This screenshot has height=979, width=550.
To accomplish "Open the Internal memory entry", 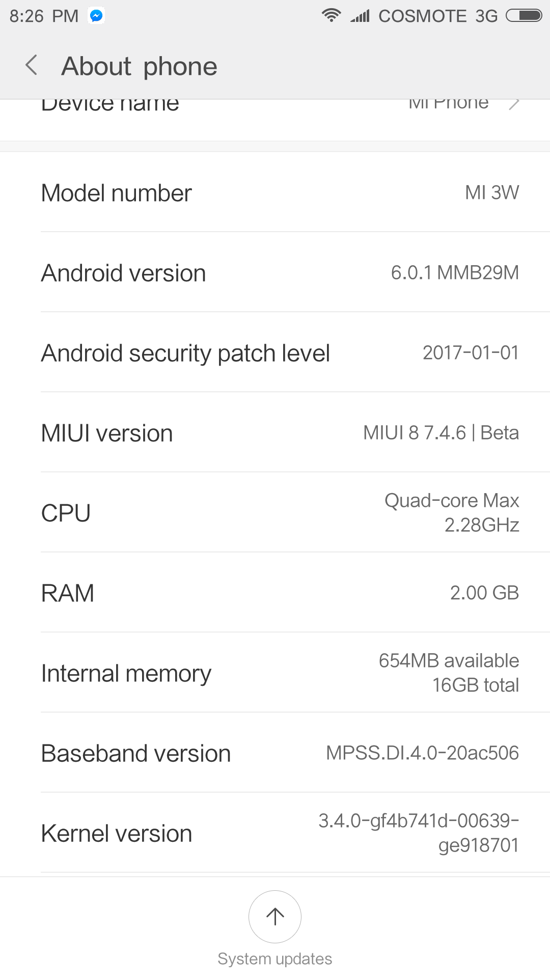I will 275,673.
